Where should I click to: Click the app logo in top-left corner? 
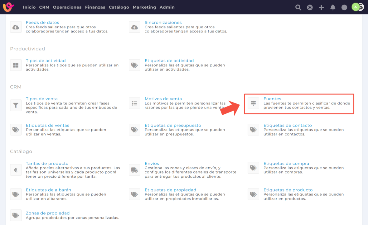[x=8, y=7]
